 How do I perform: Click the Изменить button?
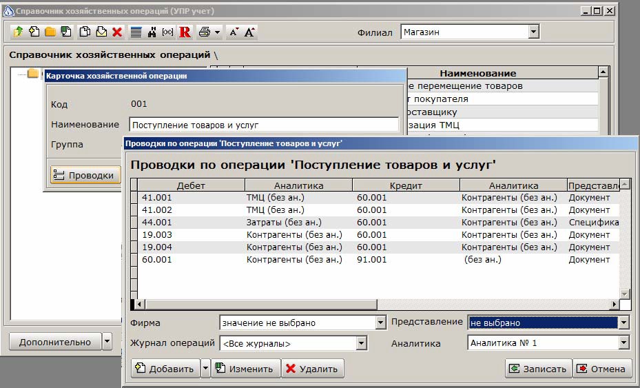(x=246, y=369)
